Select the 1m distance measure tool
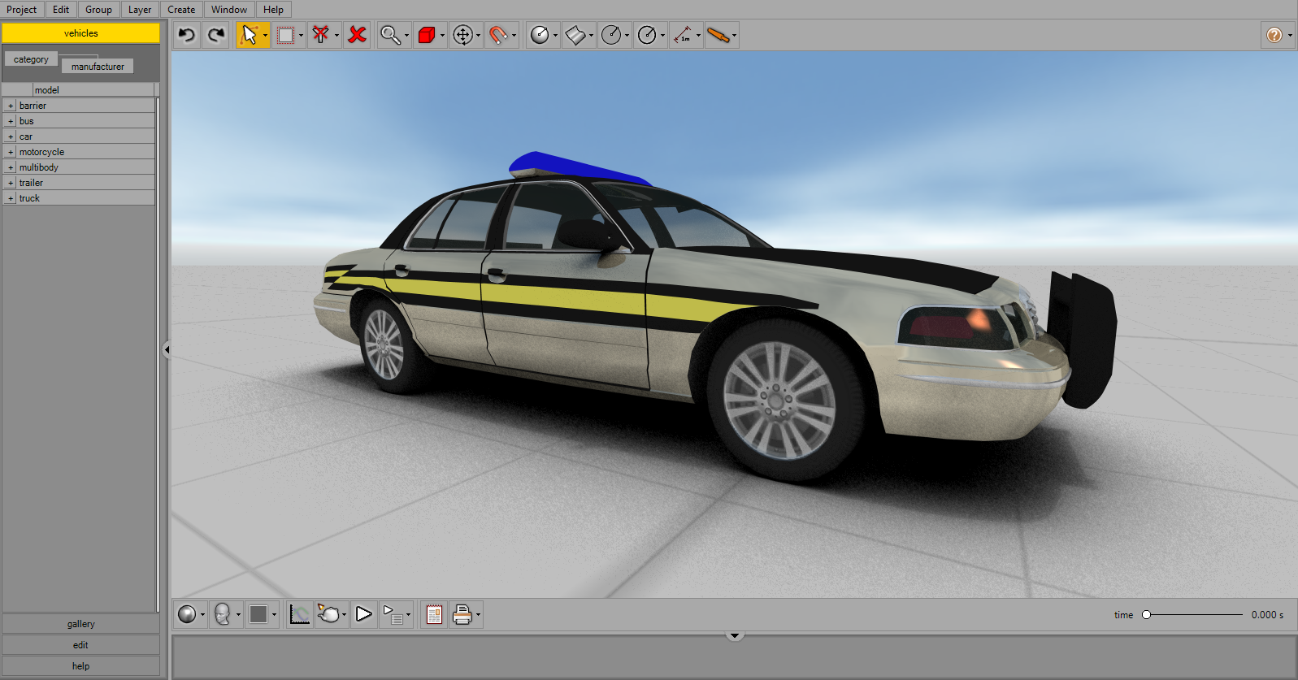 (x=683, y=35)
